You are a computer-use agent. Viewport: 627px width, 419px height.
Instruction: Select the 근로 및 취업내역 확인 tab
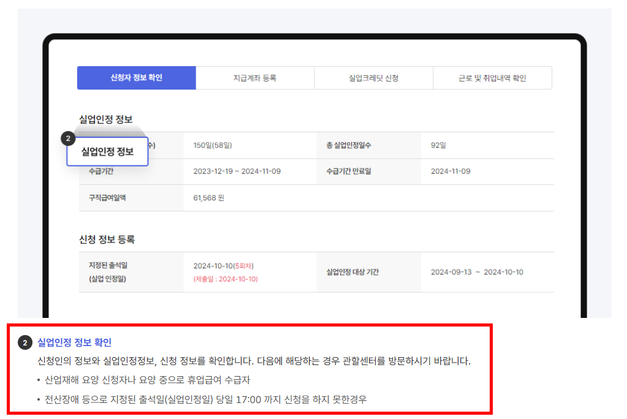(492, 78)
